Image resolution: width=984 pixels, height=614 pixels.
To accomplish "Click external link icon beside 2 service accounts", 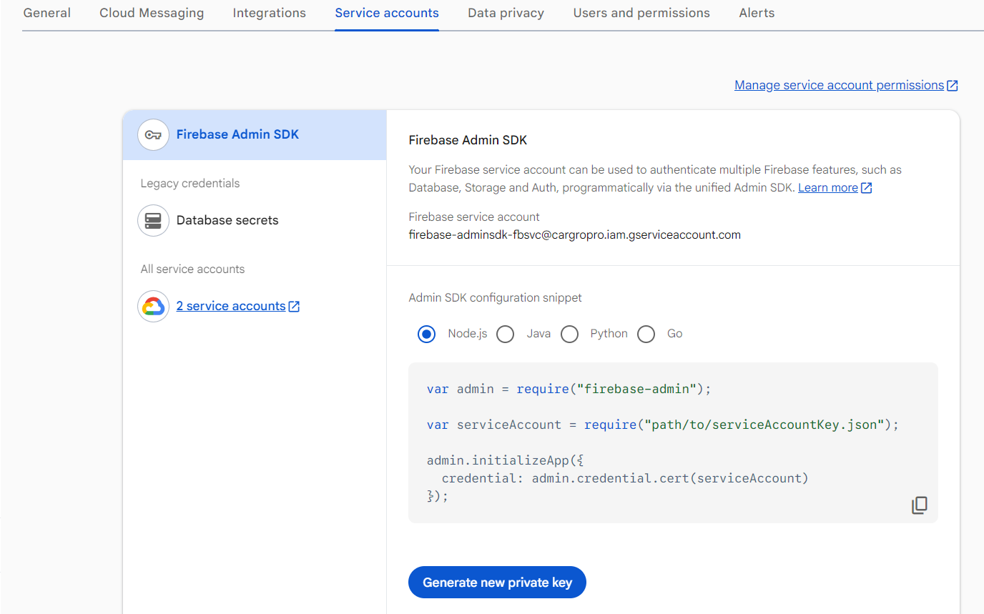I will coord(294,306).
